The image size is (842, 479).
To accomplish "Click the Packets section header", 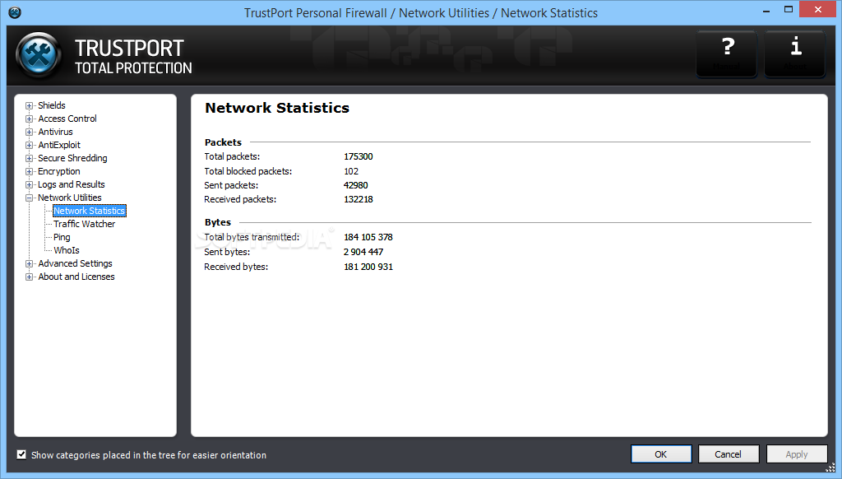I will pyautogui.click(x=223, y=142).
